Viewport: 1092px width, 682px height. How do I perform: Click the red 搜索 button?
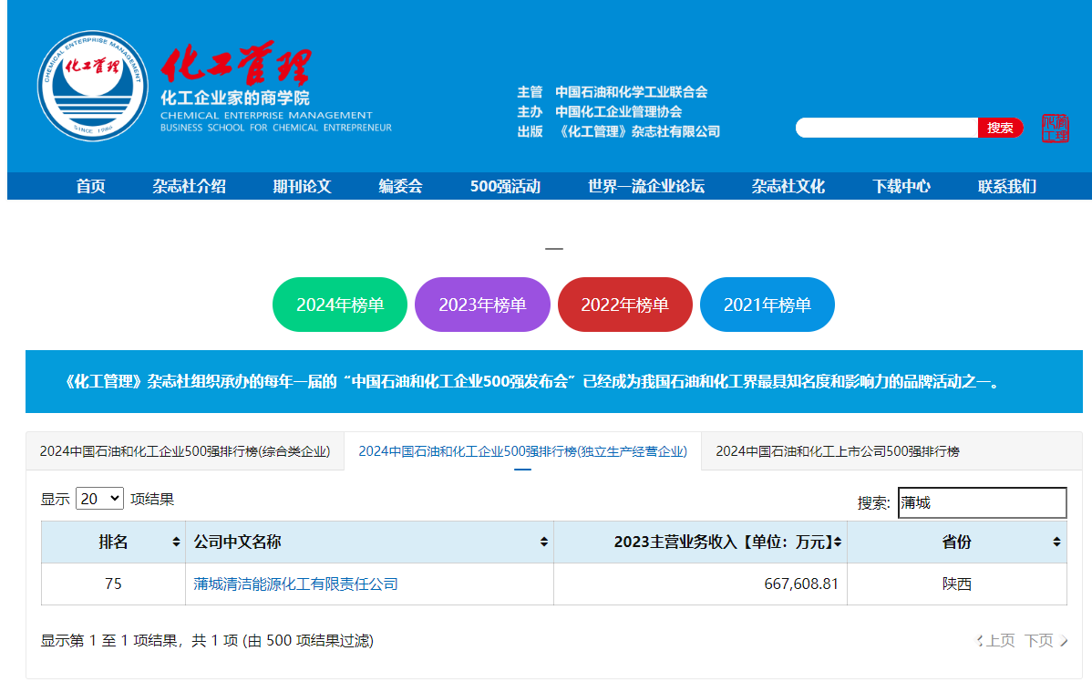pyautogui.click(x=1000, y=128)
